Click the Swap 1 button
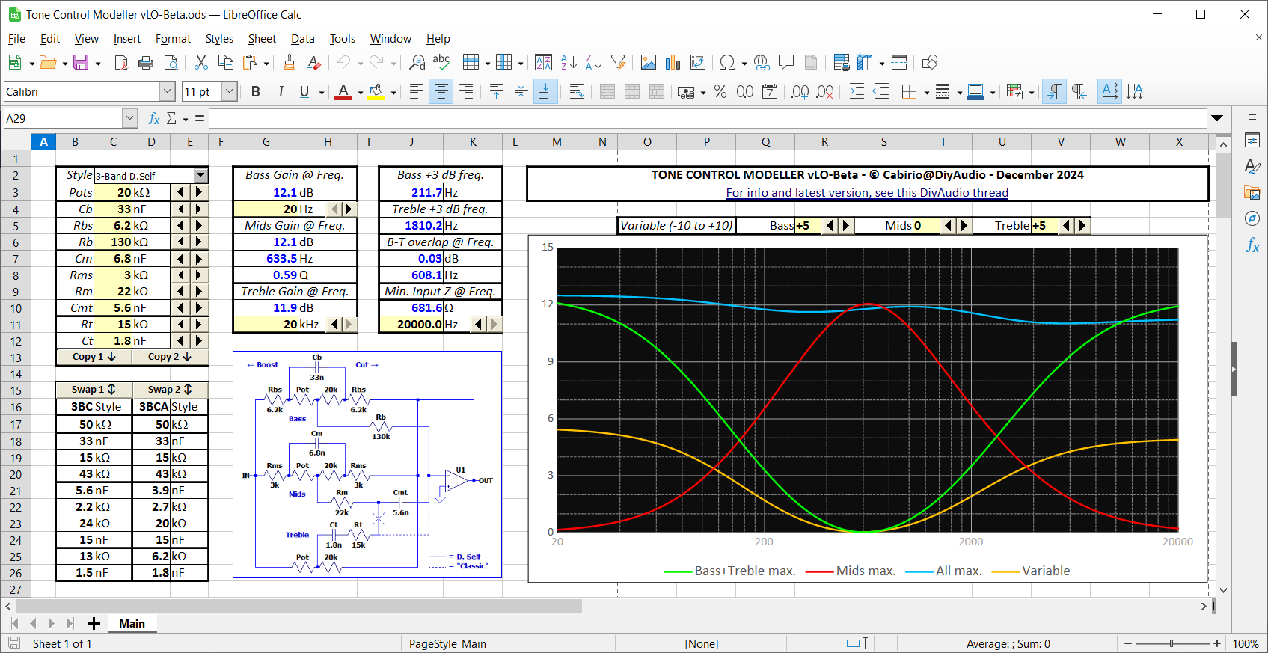 coord(94,390)
